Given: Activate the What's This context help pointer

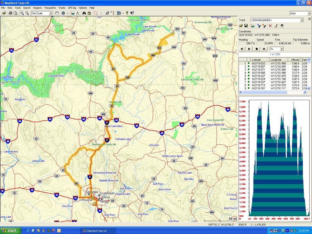Looking at the screenshot, I should click(132, 13).
